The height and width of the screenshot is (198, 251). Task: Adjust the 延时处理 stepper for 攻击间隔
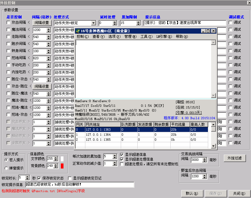[x=115, y=23]
